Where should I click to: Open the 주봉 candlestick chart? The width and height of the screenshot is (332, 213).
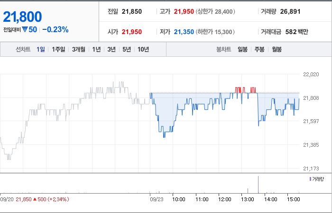(x=259, y=49)
